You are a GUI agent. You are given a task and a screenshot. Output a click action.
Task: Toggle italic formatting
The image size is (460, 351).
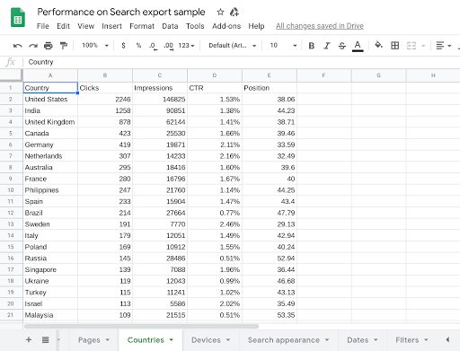[327, 46]
